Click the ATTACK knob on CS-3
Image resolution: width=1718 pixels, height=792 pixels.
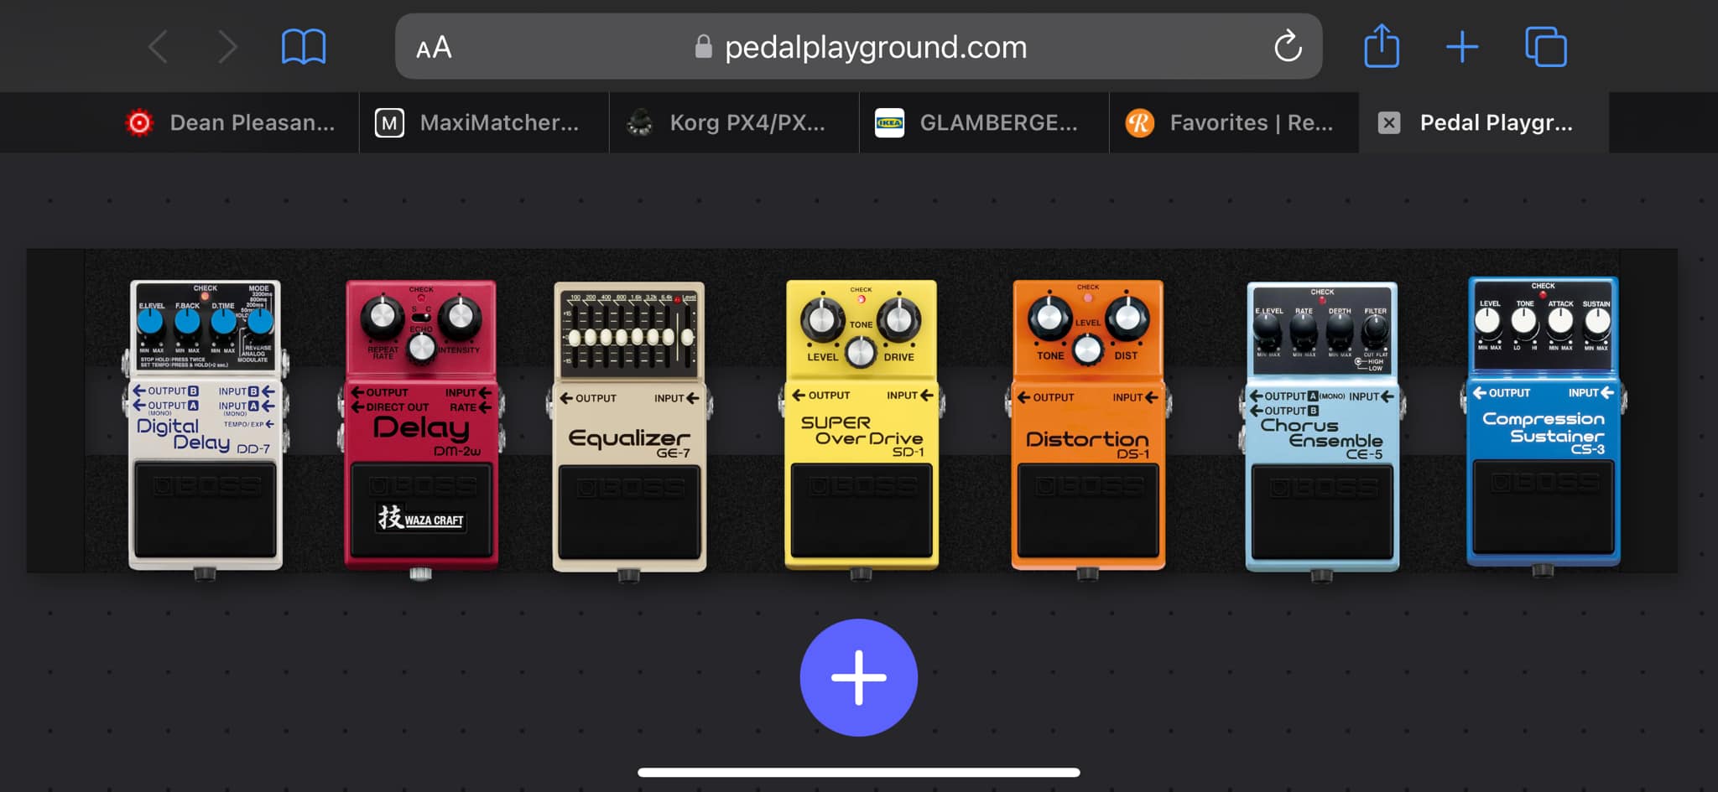tap(1560, 321)
